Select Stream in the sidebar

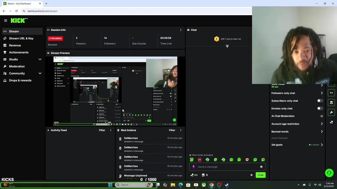coord(22,31)
